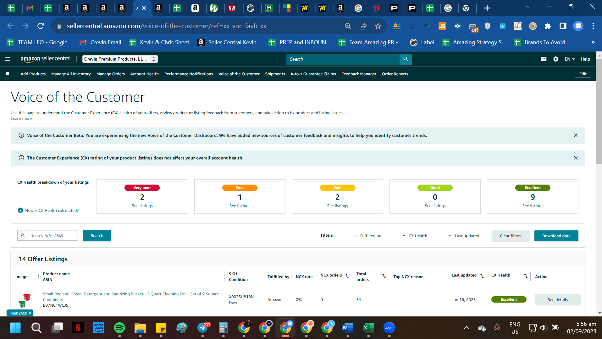
Task: Open the tab search dropdown arrow
Action: pos(528,7)
